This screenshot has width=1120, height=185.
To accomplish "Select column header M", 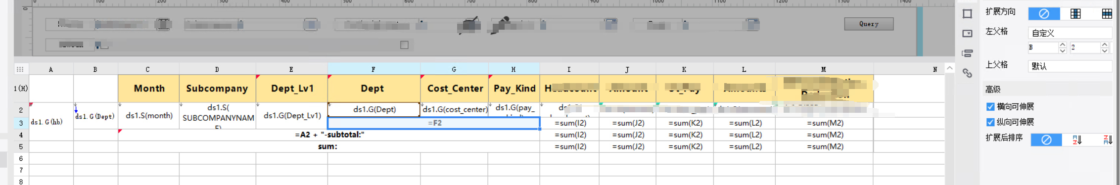I will pos(824,70).
